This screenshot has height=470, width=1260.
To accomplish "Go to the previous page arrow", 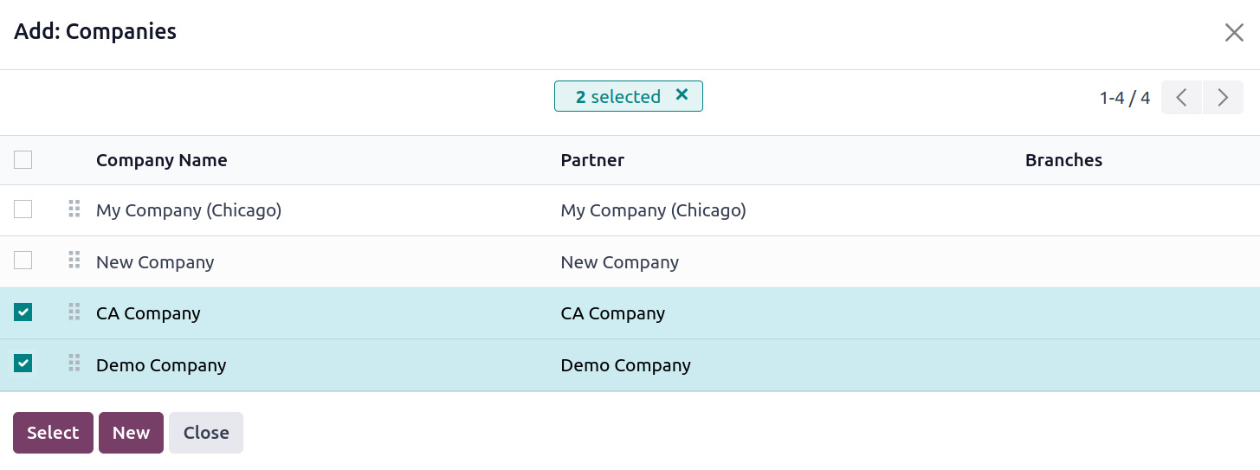I will click(1182, 98).
